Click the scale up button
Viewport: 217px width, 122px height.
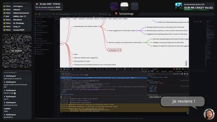point(96,19)
